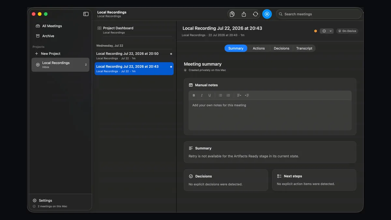
Task: Switch to the Actions tab
Action: pos(259,48)
